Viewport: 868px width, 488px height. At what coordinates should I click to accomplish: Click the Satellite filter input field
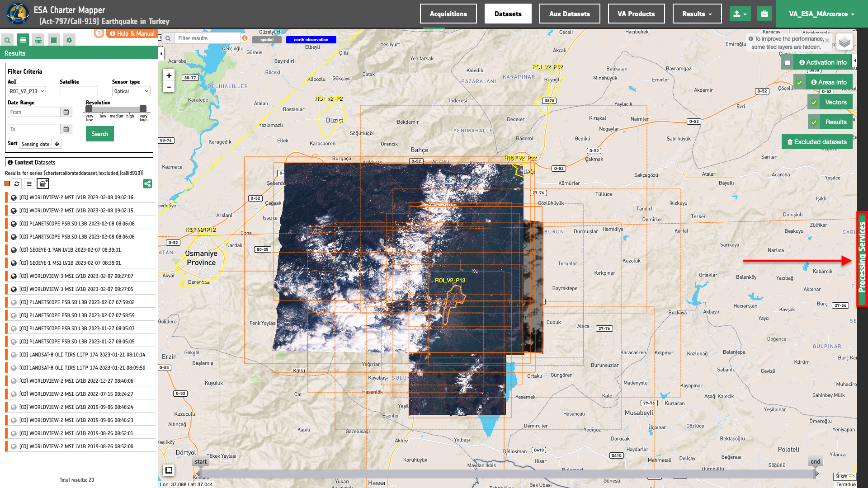[79, 91]
